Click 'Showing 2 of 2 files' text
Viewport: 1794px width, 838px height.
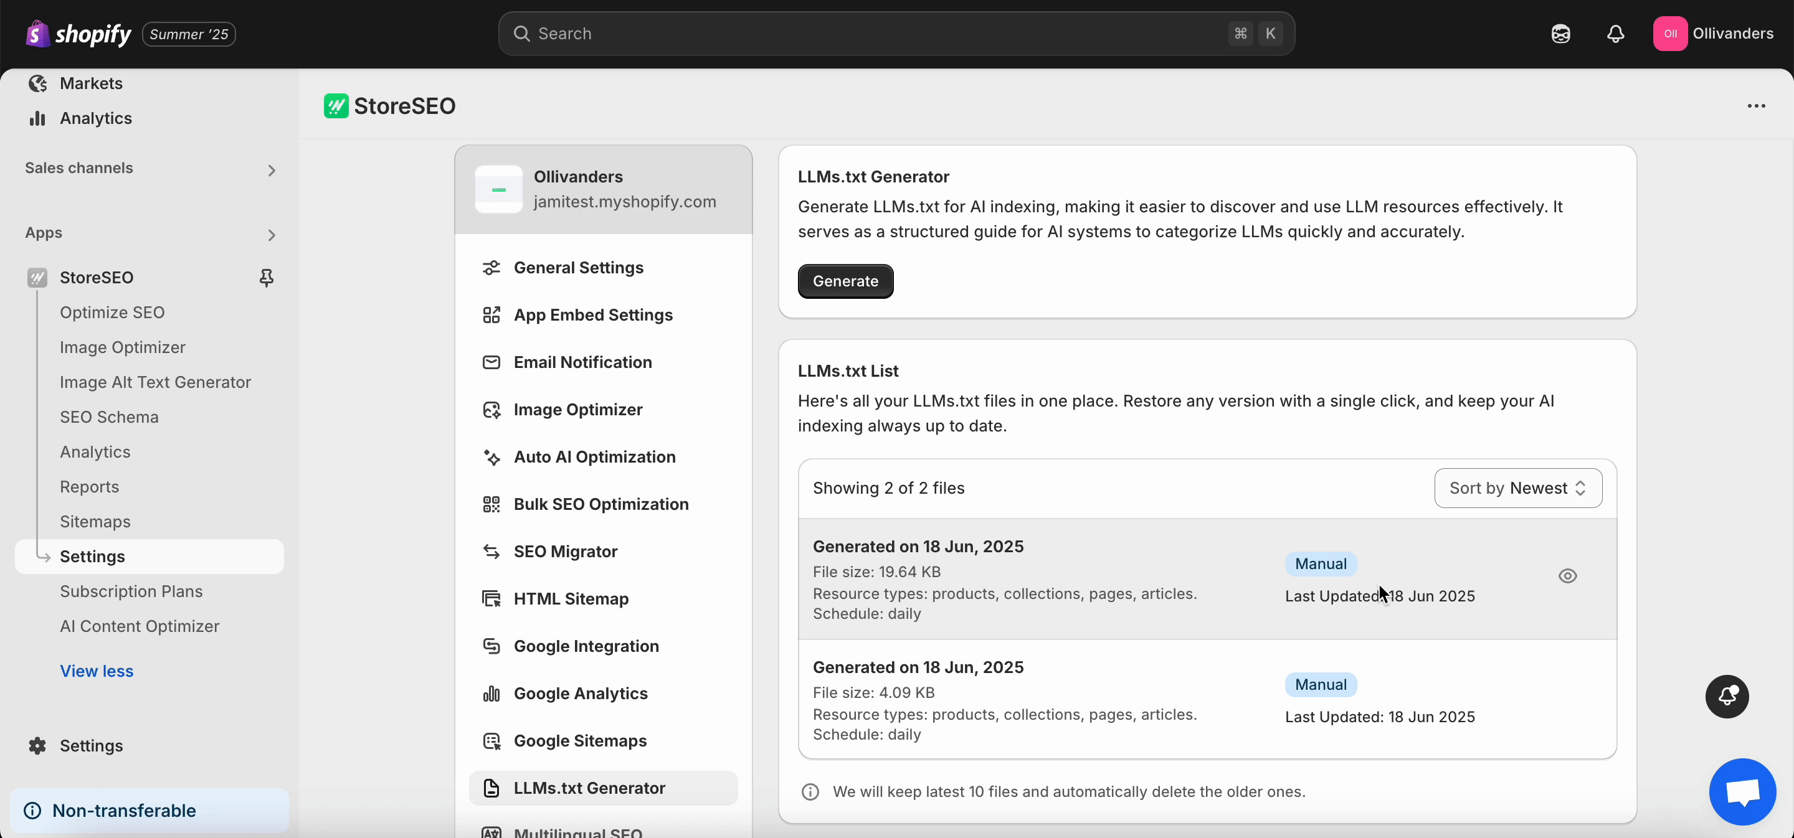point(889,489)
